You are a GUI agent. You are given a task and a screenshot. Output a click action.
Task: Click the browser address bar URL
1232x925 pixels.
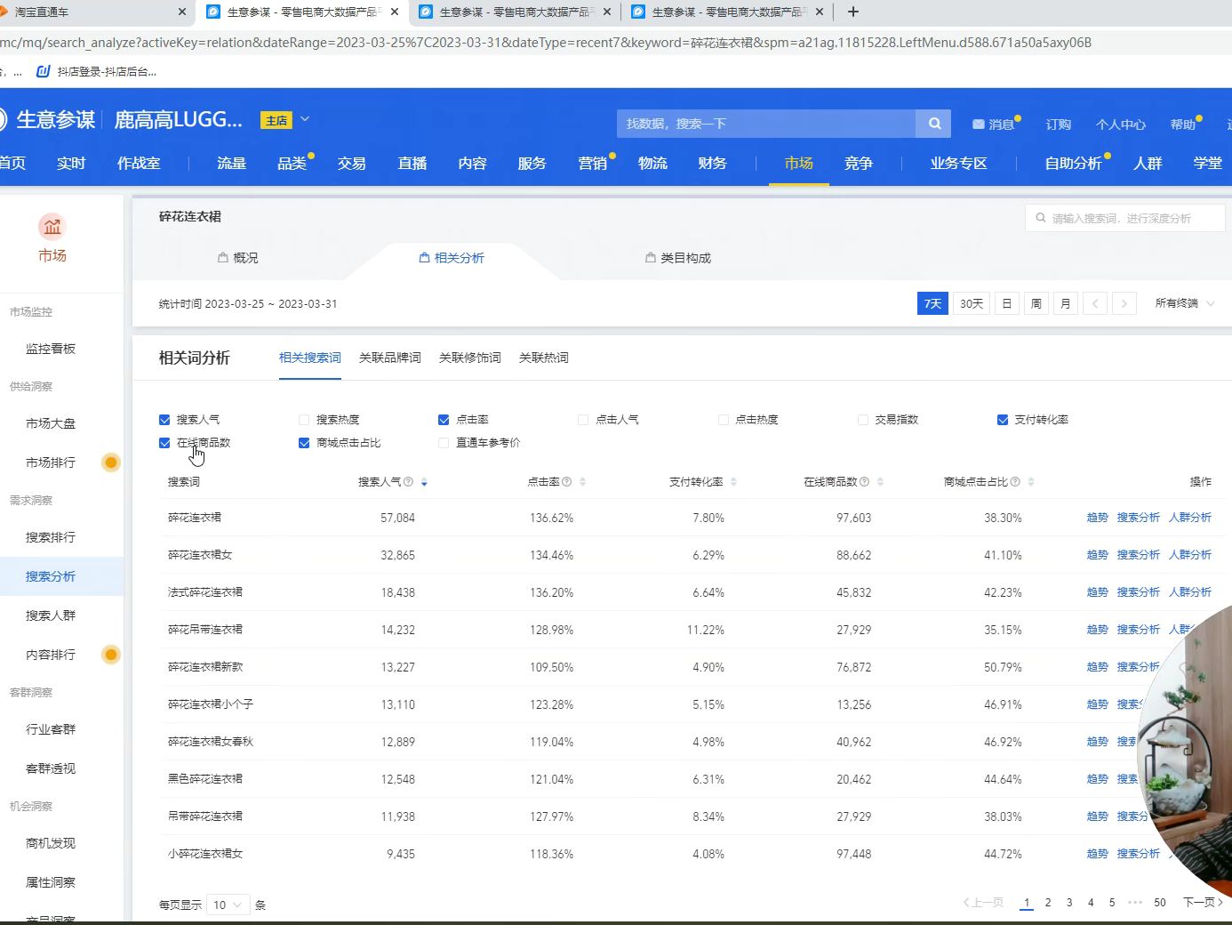coord(546,43)
